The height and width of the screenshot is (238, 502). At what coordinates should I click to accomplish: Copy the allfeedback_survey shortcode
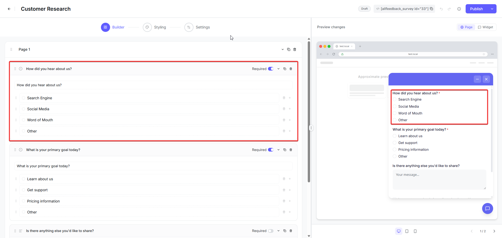(431, 9)
